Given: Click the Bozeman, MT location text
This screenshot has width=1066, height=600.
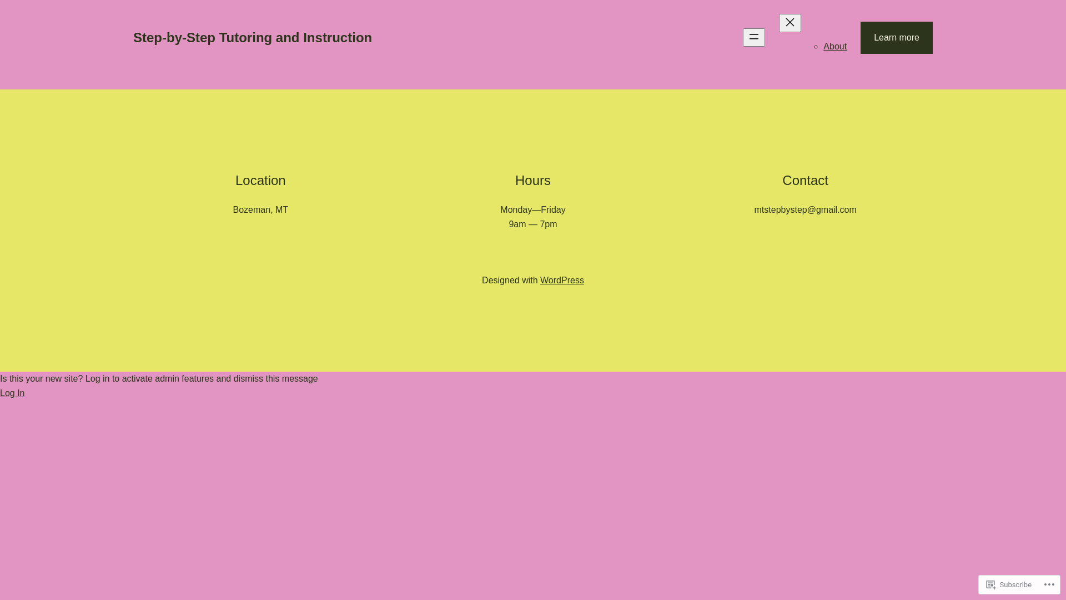Looking at the screenshot, I should click(x=260, y=210).
